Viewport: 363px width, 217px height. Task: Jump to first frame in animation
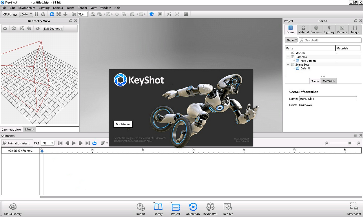point(60,143)
